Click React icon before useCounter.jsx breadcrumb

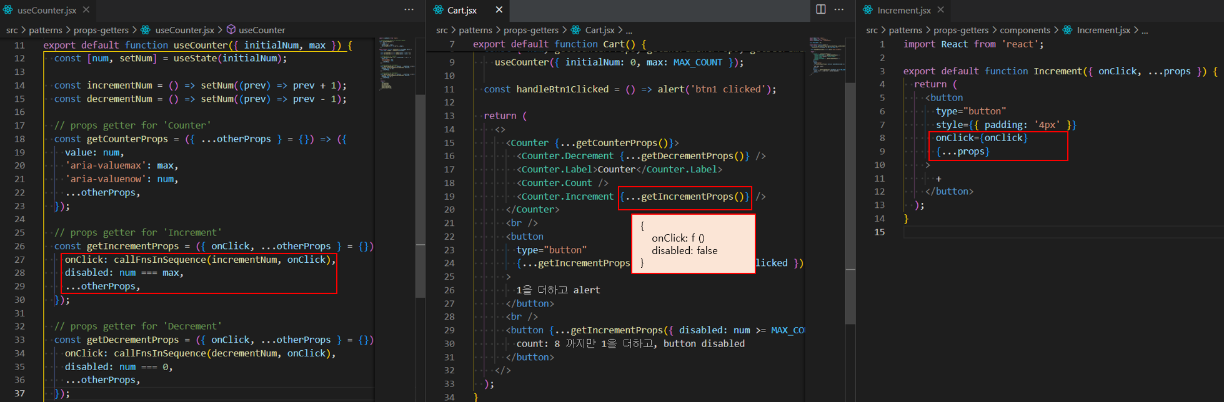[x=146, y=29]
